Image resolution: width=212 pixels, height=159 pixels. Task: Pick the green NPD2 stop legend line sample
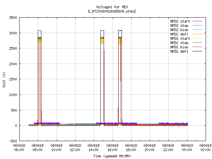coord(197,25)
